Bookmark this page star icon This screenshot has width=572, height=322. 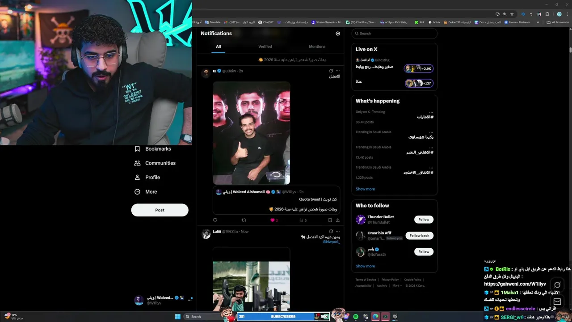pos(512,14)
